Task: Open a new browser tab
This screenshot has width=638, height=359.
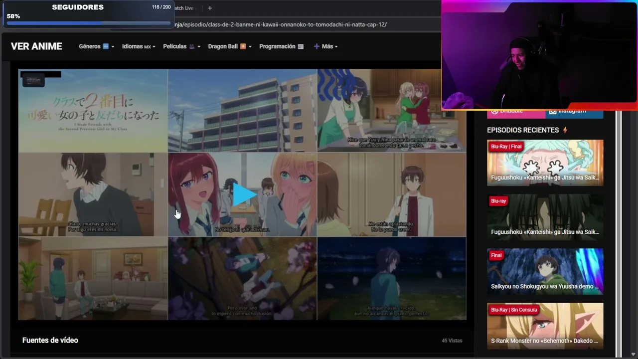Action: pos(210,8)
